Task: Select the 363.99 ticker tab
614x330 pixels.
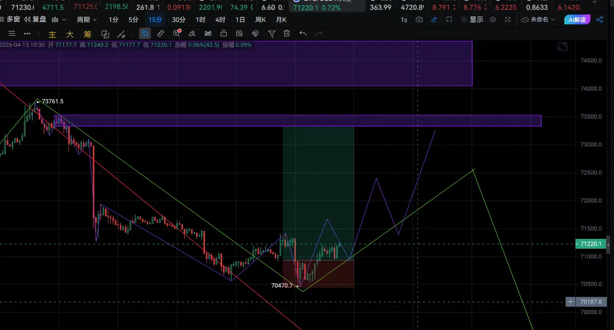Action: pos(381,7)
